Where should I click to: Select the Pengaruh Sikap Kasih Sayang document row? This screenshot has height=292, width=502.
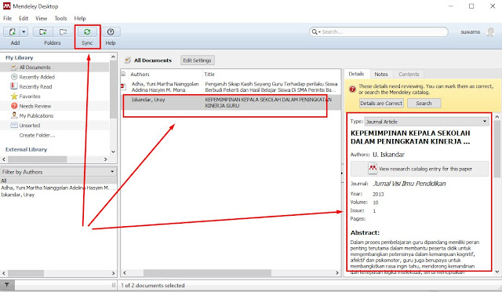click(231, 87)
